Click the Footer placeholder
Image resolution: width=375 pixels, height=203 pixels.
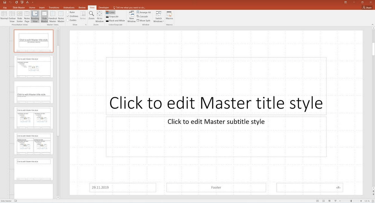(x=216, y=187)
